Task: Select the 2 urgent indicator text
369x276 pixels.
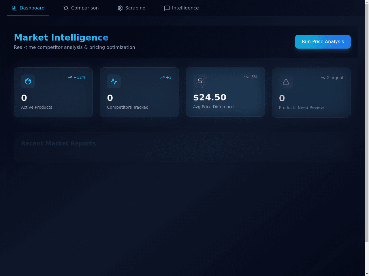Action: 335,78
